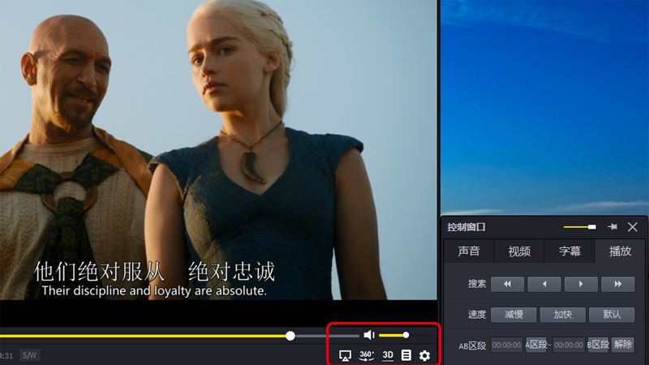649x365 pixels.
Task: Click the fast rewind double-arrow button
Action: click(507, 284)
